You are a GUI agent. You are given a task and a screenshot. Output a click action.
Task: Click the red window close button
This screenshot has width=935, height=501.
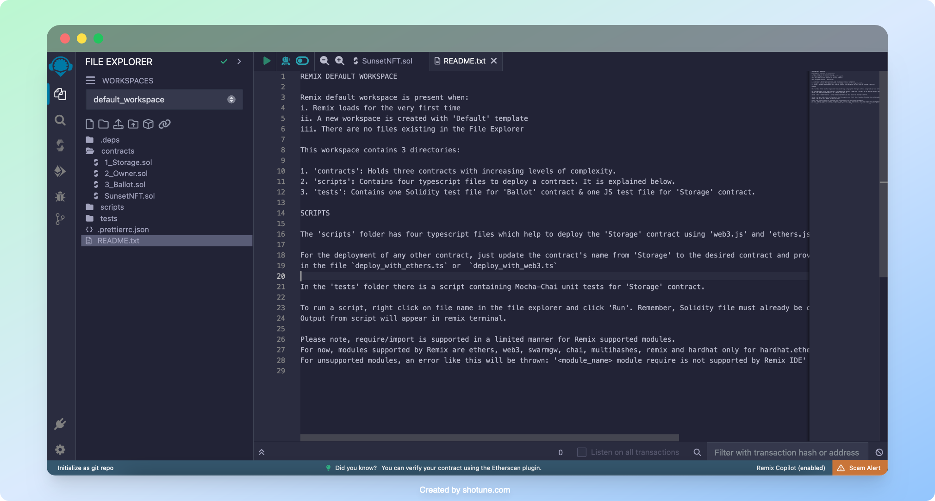(x=65, y=38)
